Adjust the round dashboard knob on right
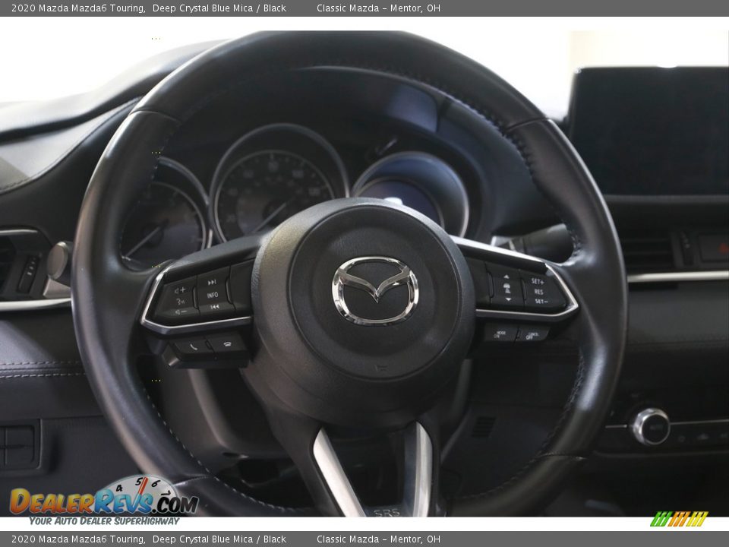 (653, 428)
